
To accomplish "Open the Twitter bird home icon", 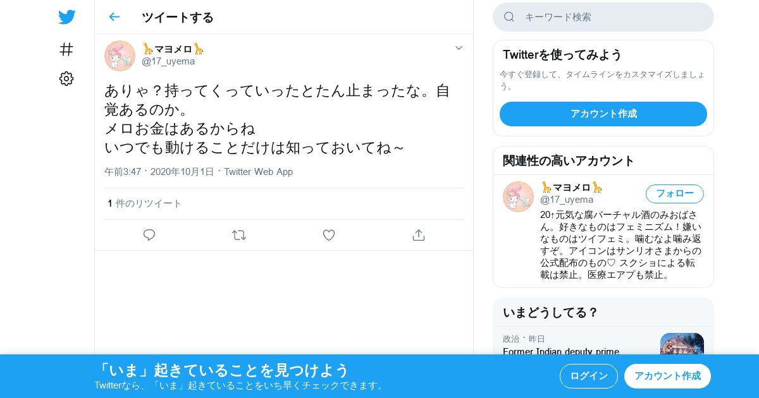I will 66,17.
